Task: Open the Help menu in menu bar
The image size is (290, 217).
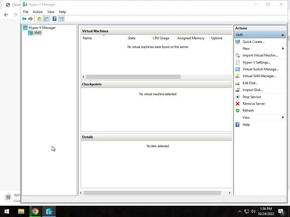Action: (62, 12)
